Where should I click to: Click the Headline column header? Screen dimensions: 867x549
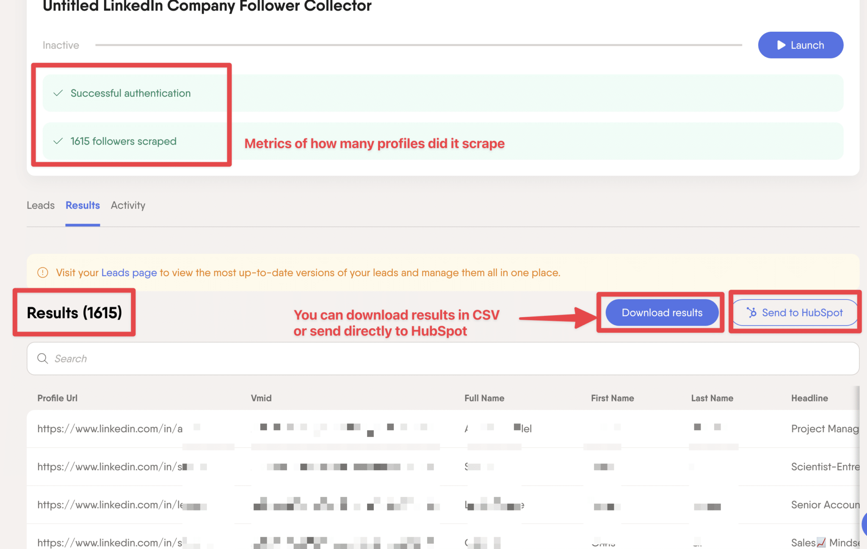pyautogui.click(x=809, y=398)
